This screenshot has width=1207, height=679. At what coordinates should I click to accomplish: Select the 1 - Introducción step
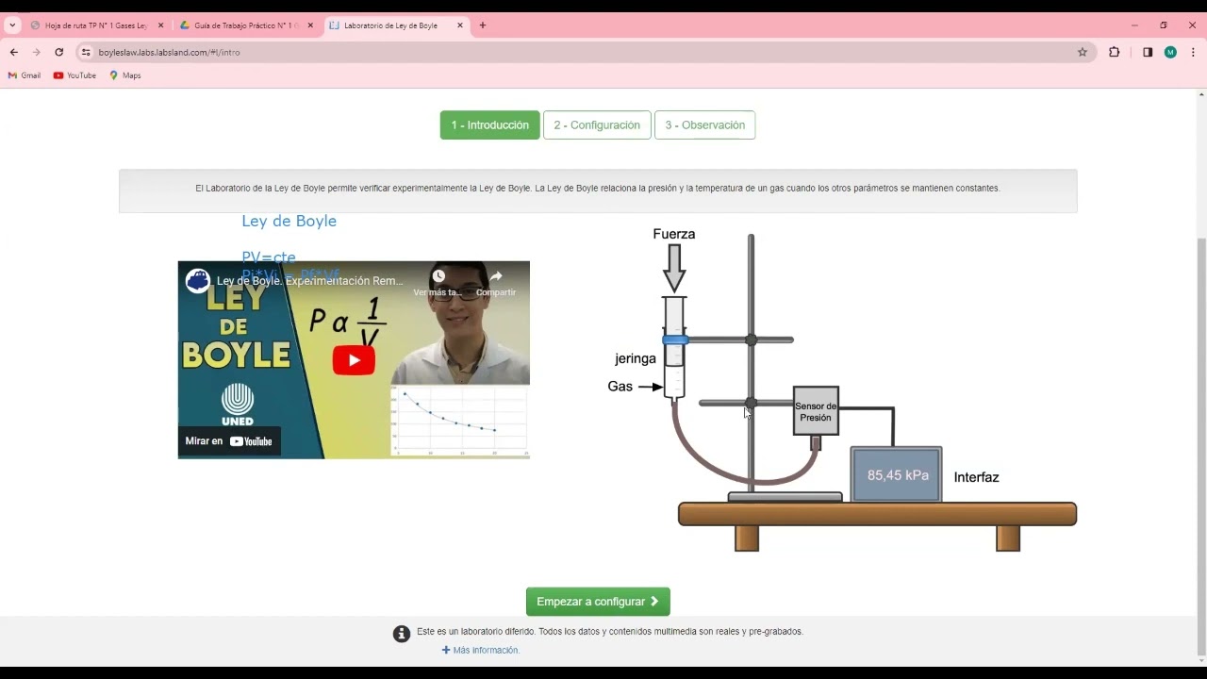point(489,124)
